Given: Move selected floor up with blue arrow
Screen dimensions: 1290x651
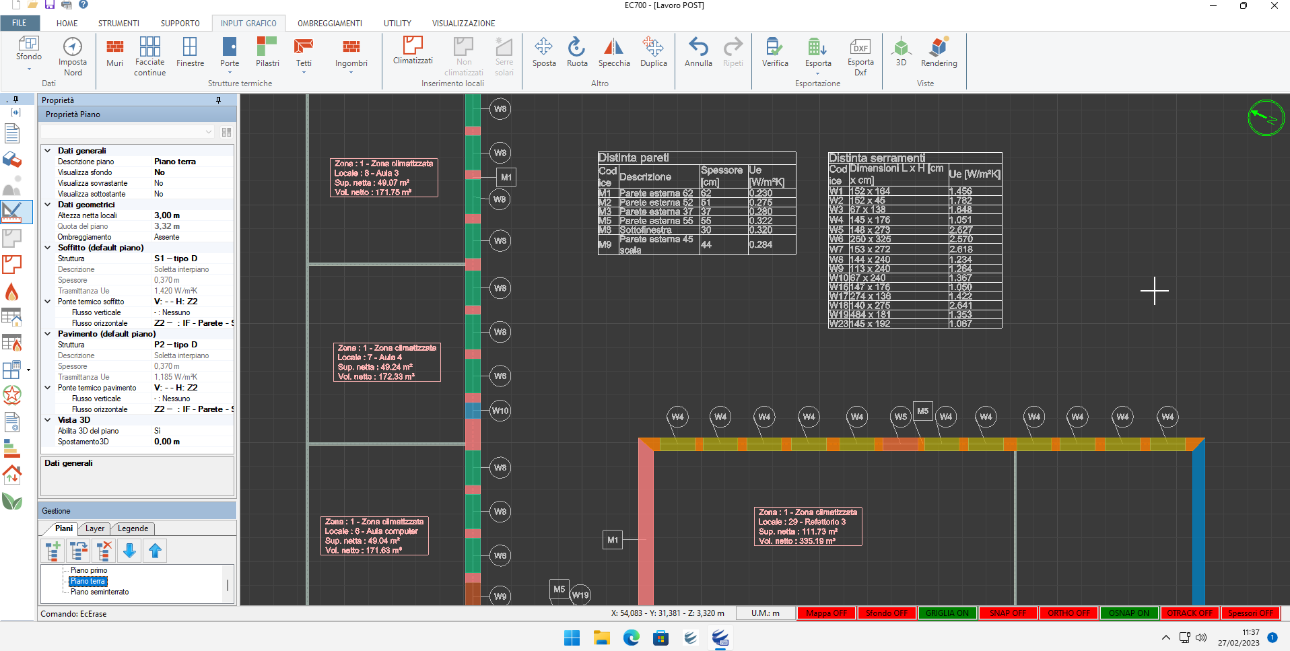Looking at the screenshot, I should [x=156, y=551].
